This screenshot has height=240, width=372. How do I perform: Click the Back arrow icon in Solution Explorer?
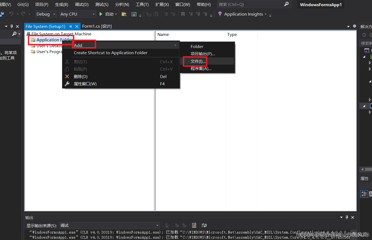click(x=364, y=35)
